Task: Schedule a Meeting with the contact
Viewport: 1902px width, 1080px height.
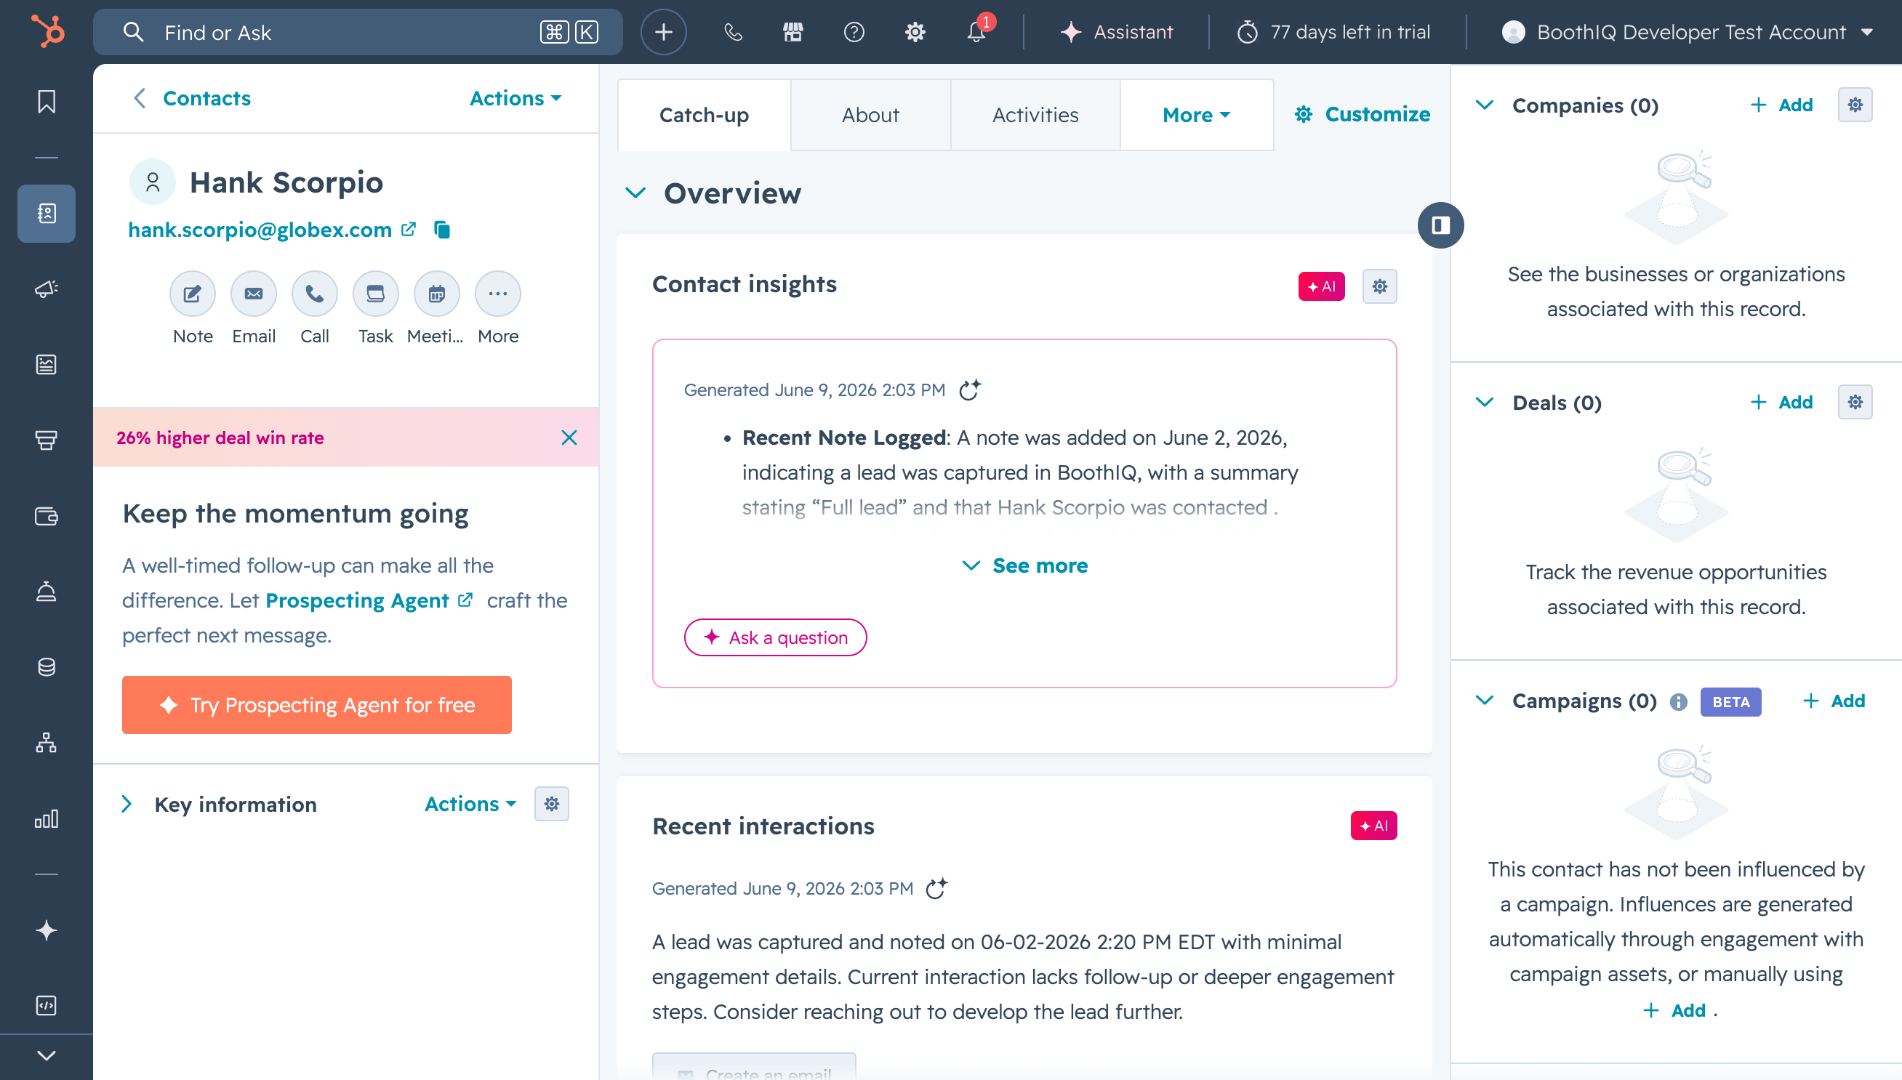Action: click(x=437, y=294)
